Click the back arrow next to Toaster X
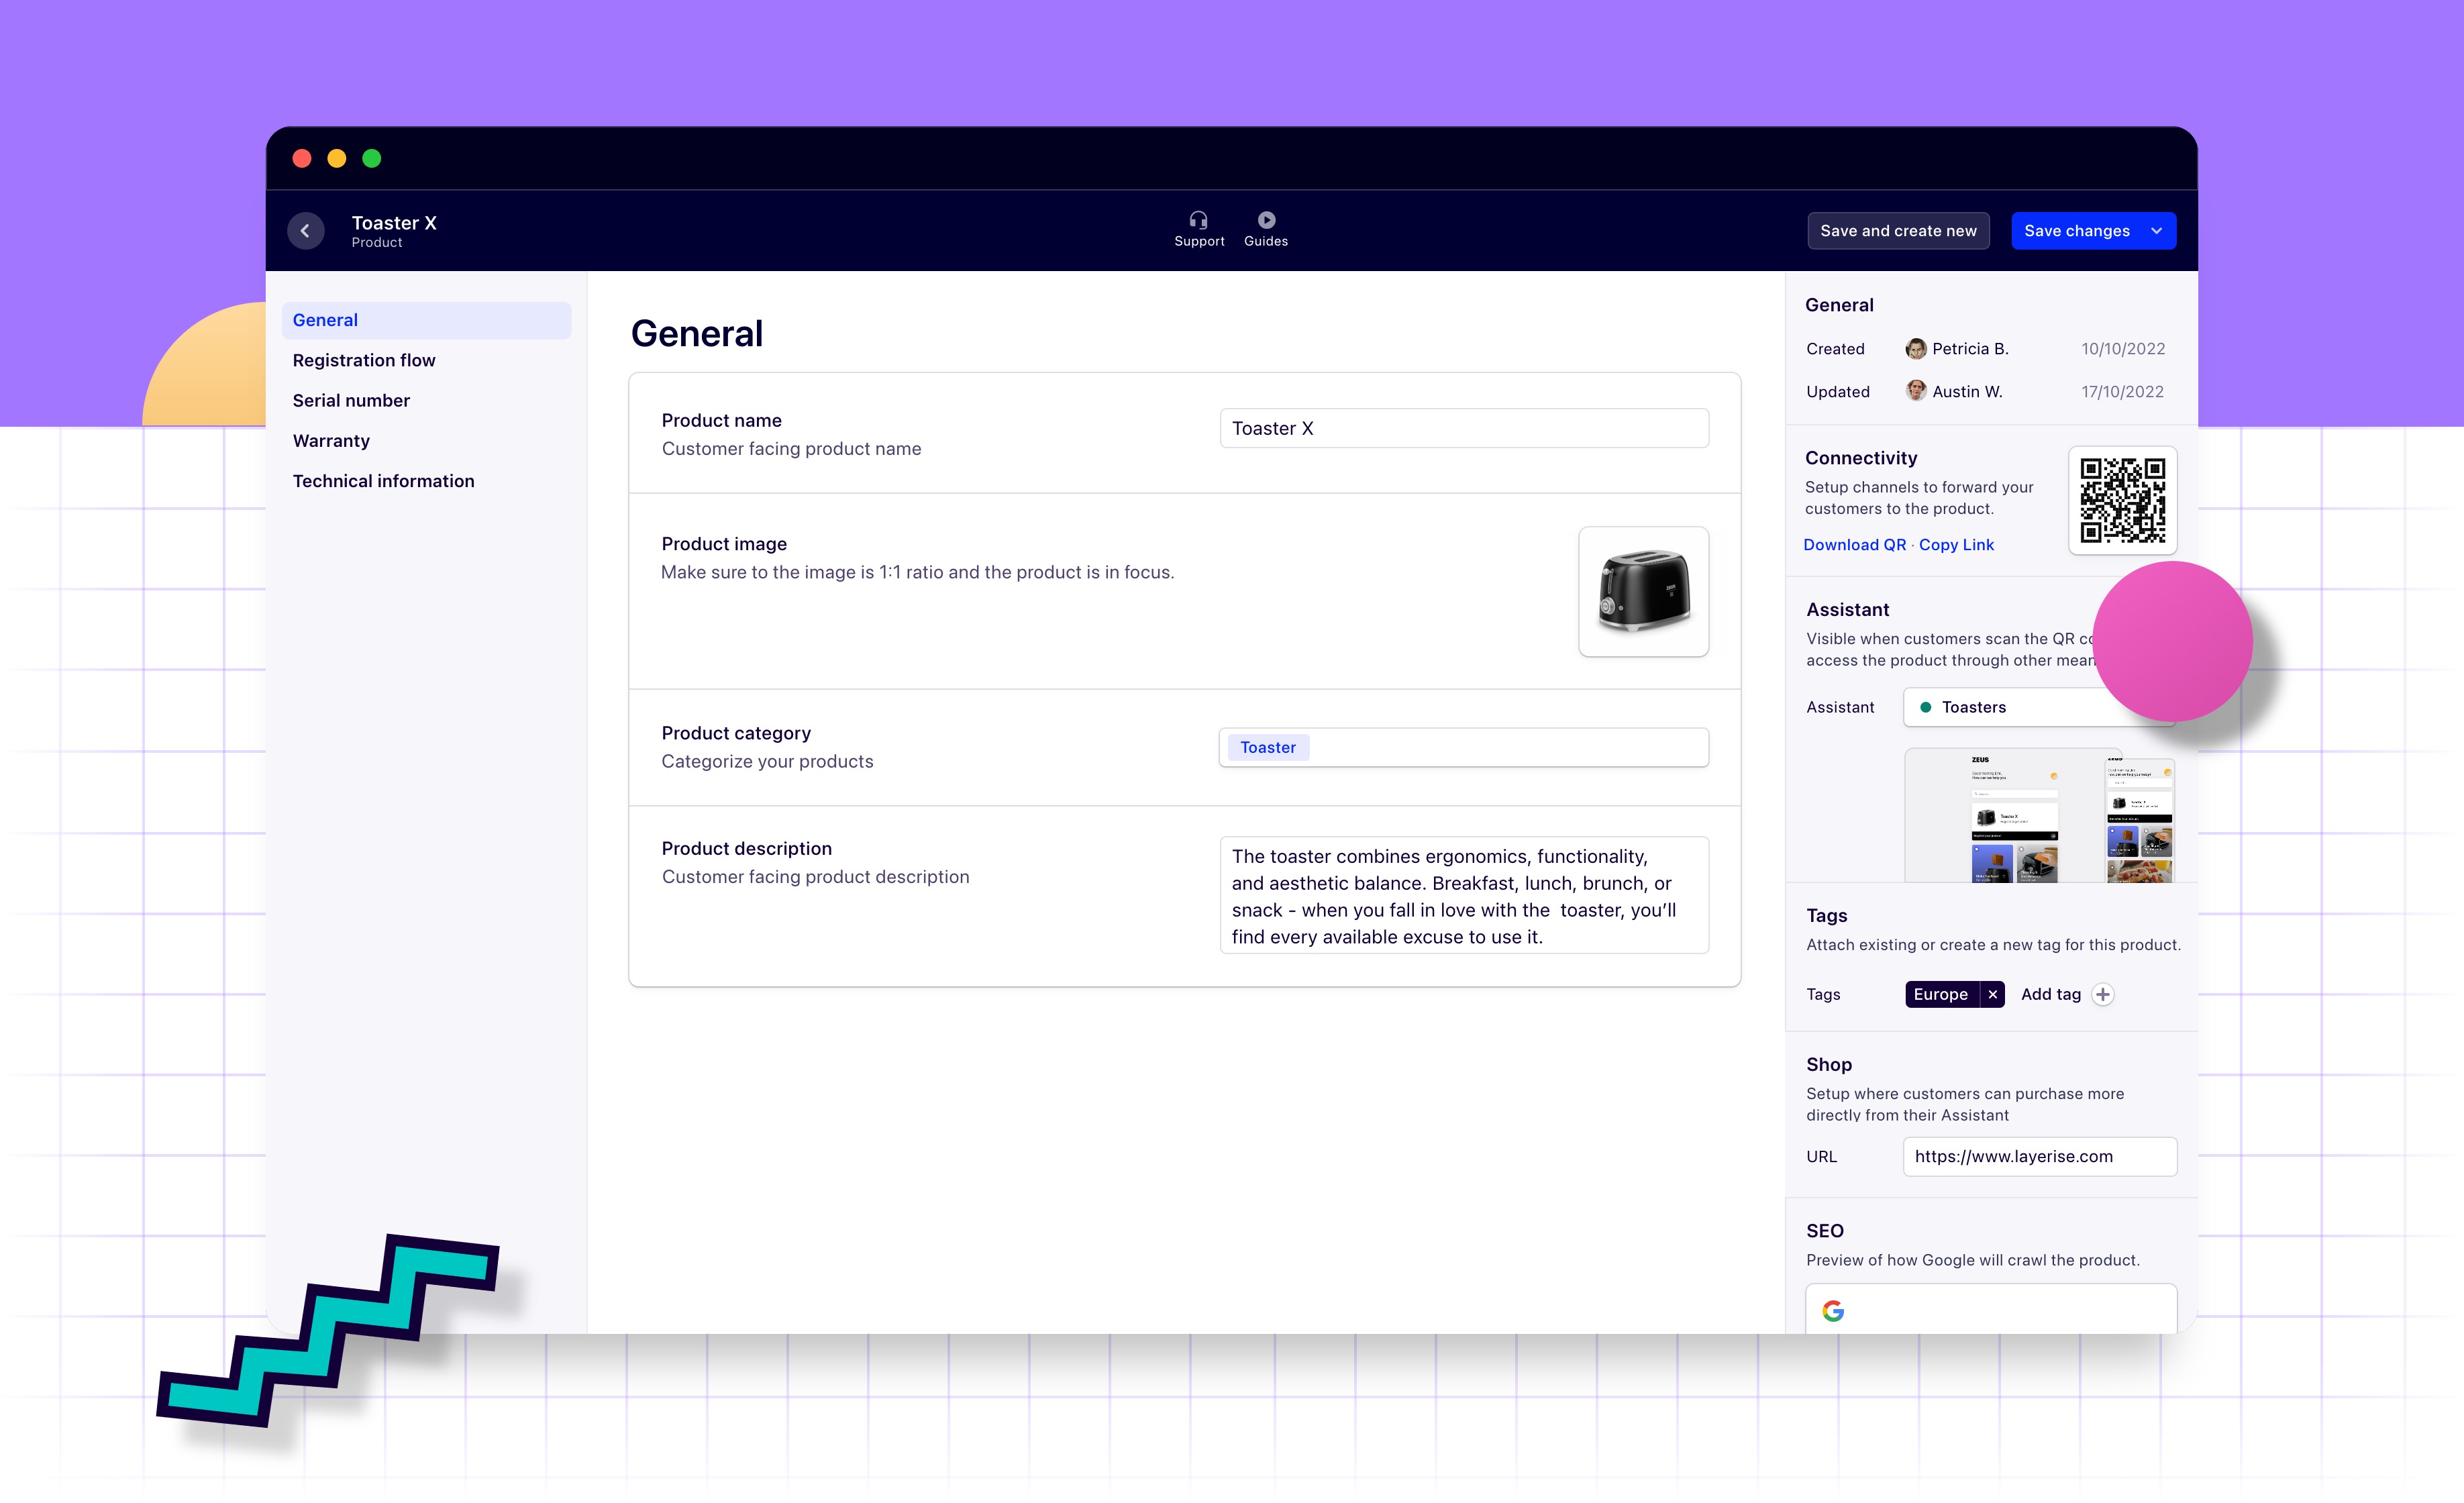The width and height of the screenshot is (2464, 1503). tap(305, 231)
